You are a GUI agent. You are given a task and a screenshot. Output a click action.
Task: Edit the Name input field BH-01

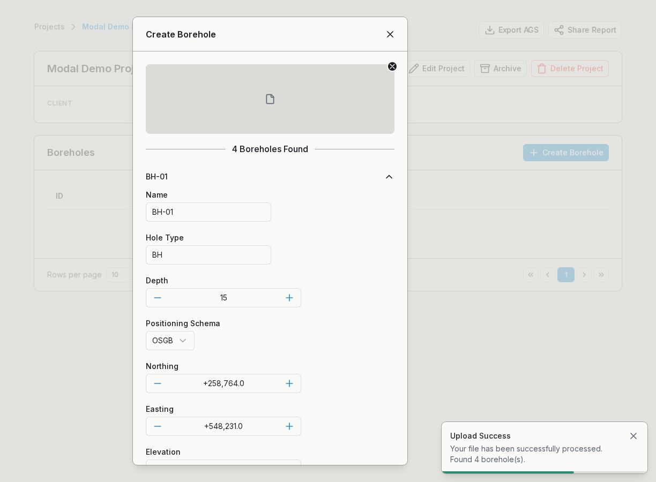208,212
